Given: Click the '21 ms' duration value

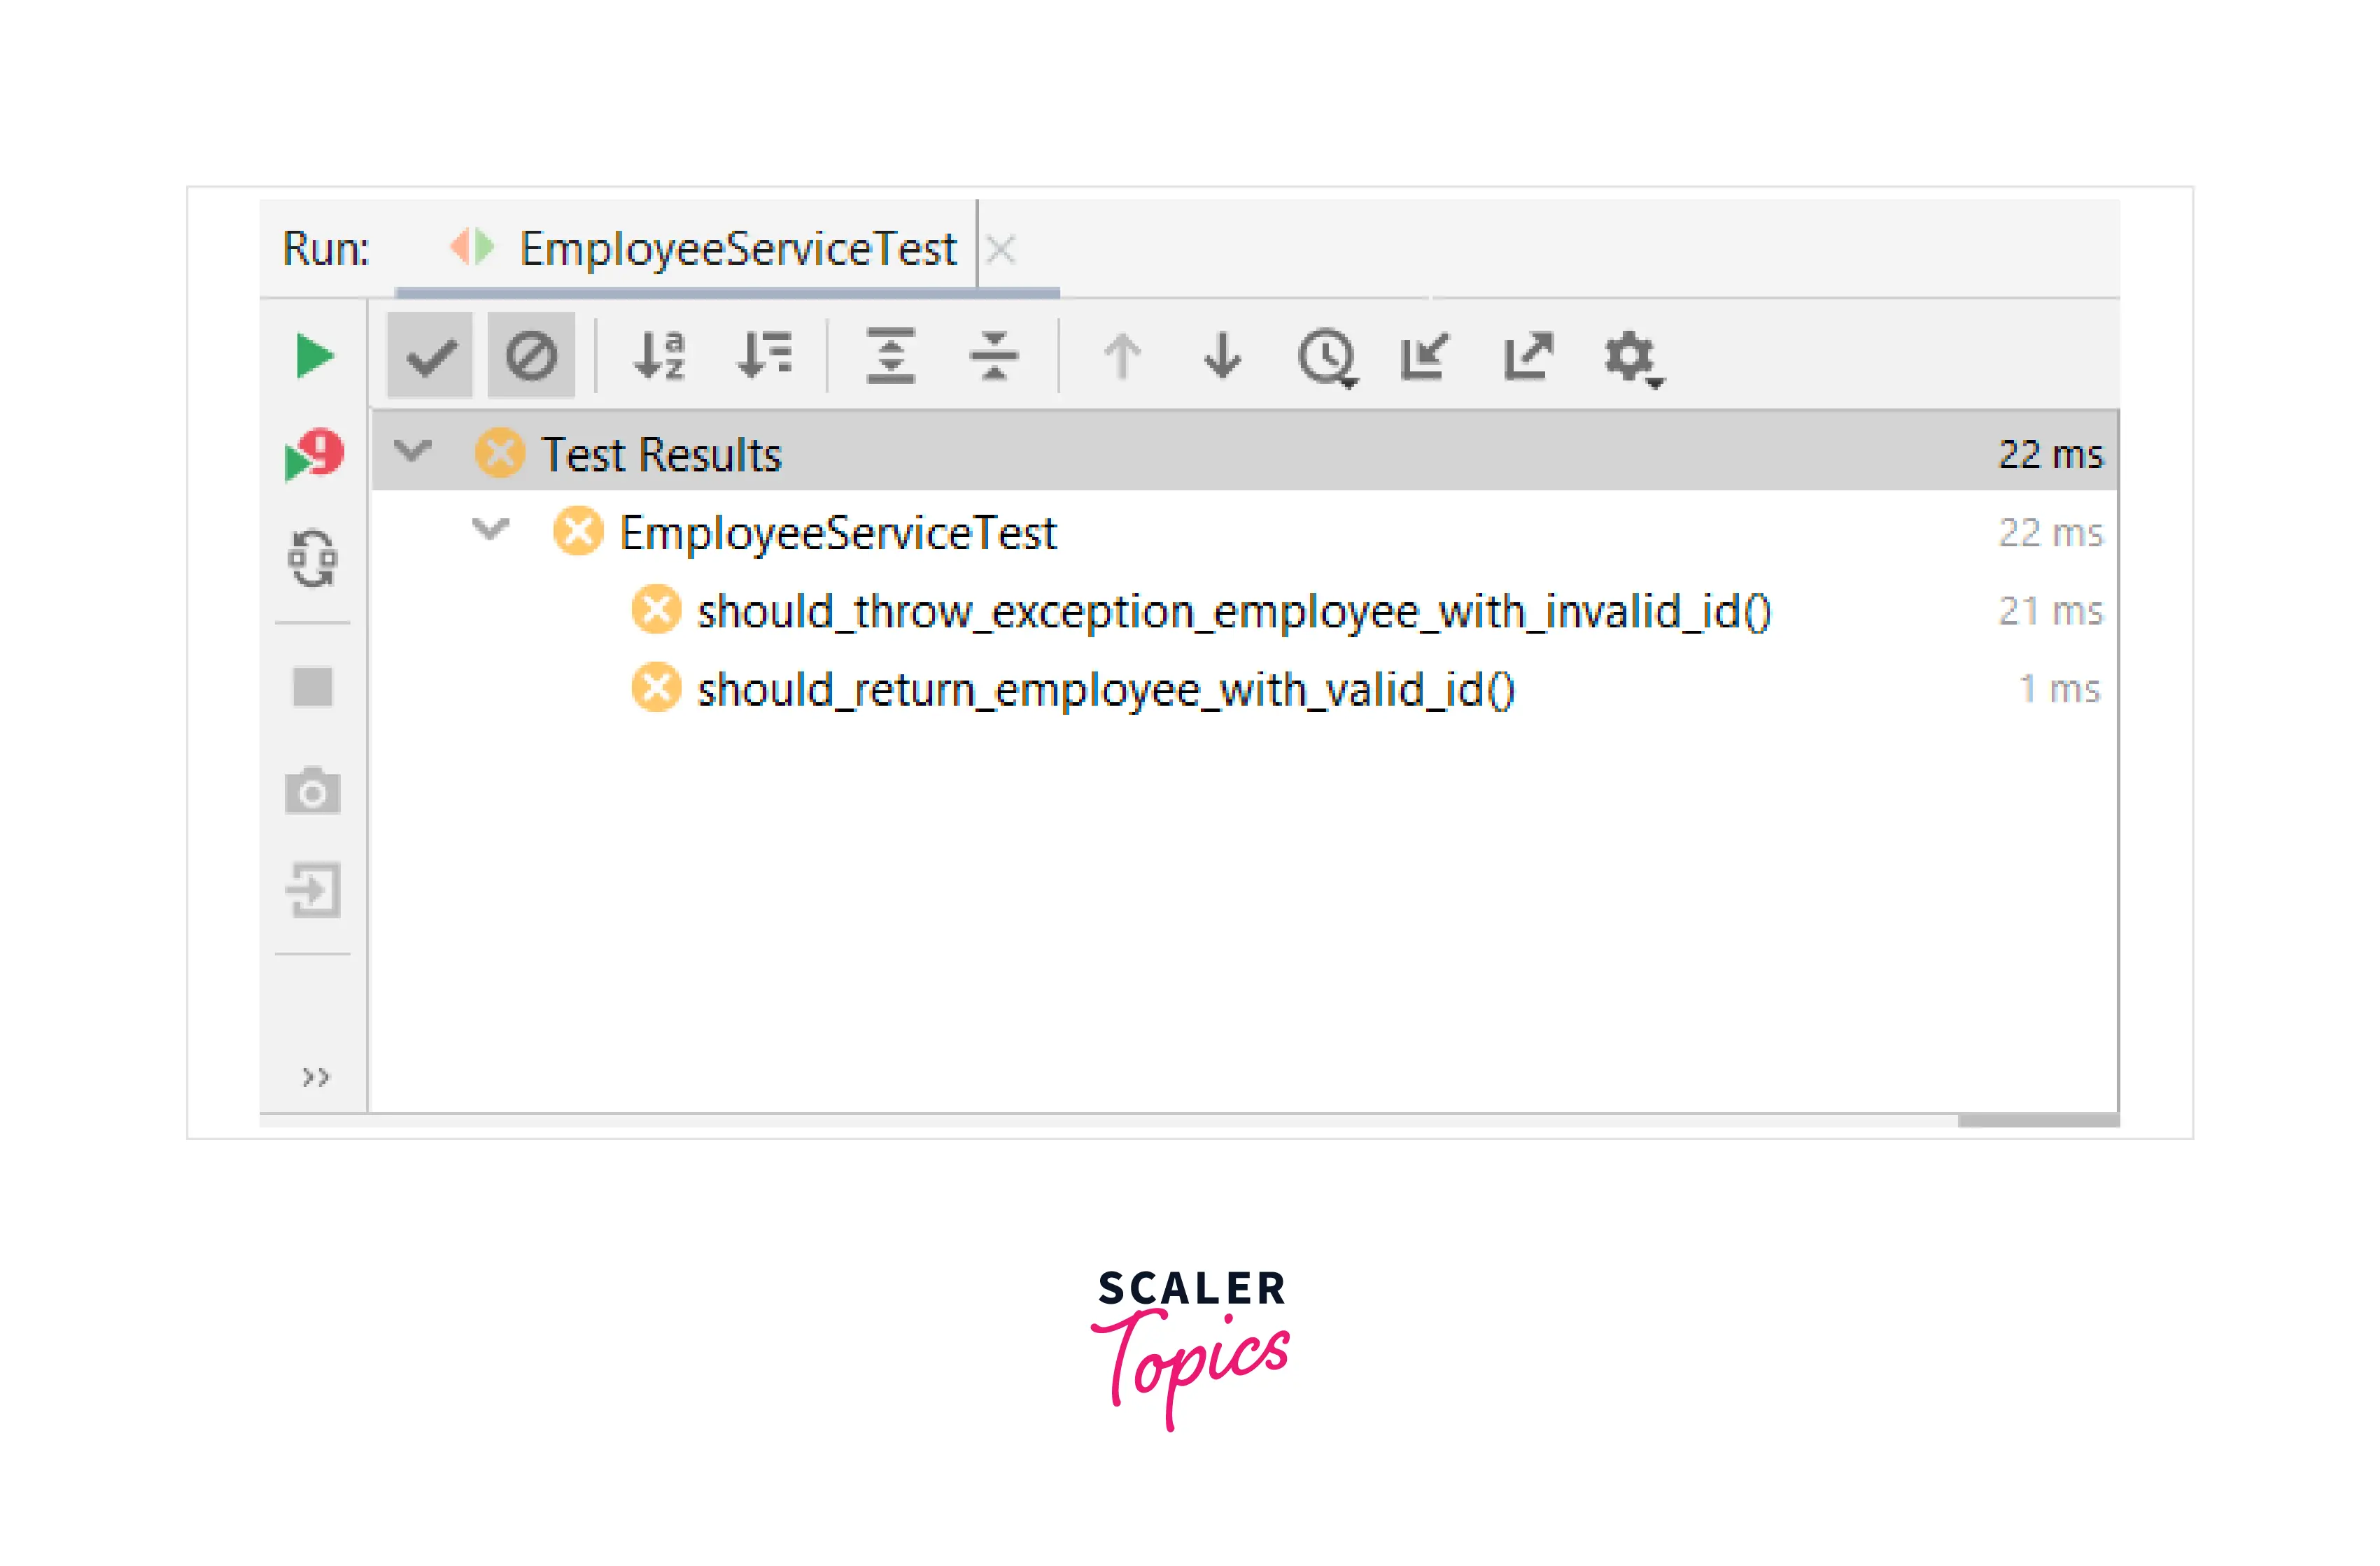Looking at the screenshot, I should pyautogui.click(x=2051, y=611).
